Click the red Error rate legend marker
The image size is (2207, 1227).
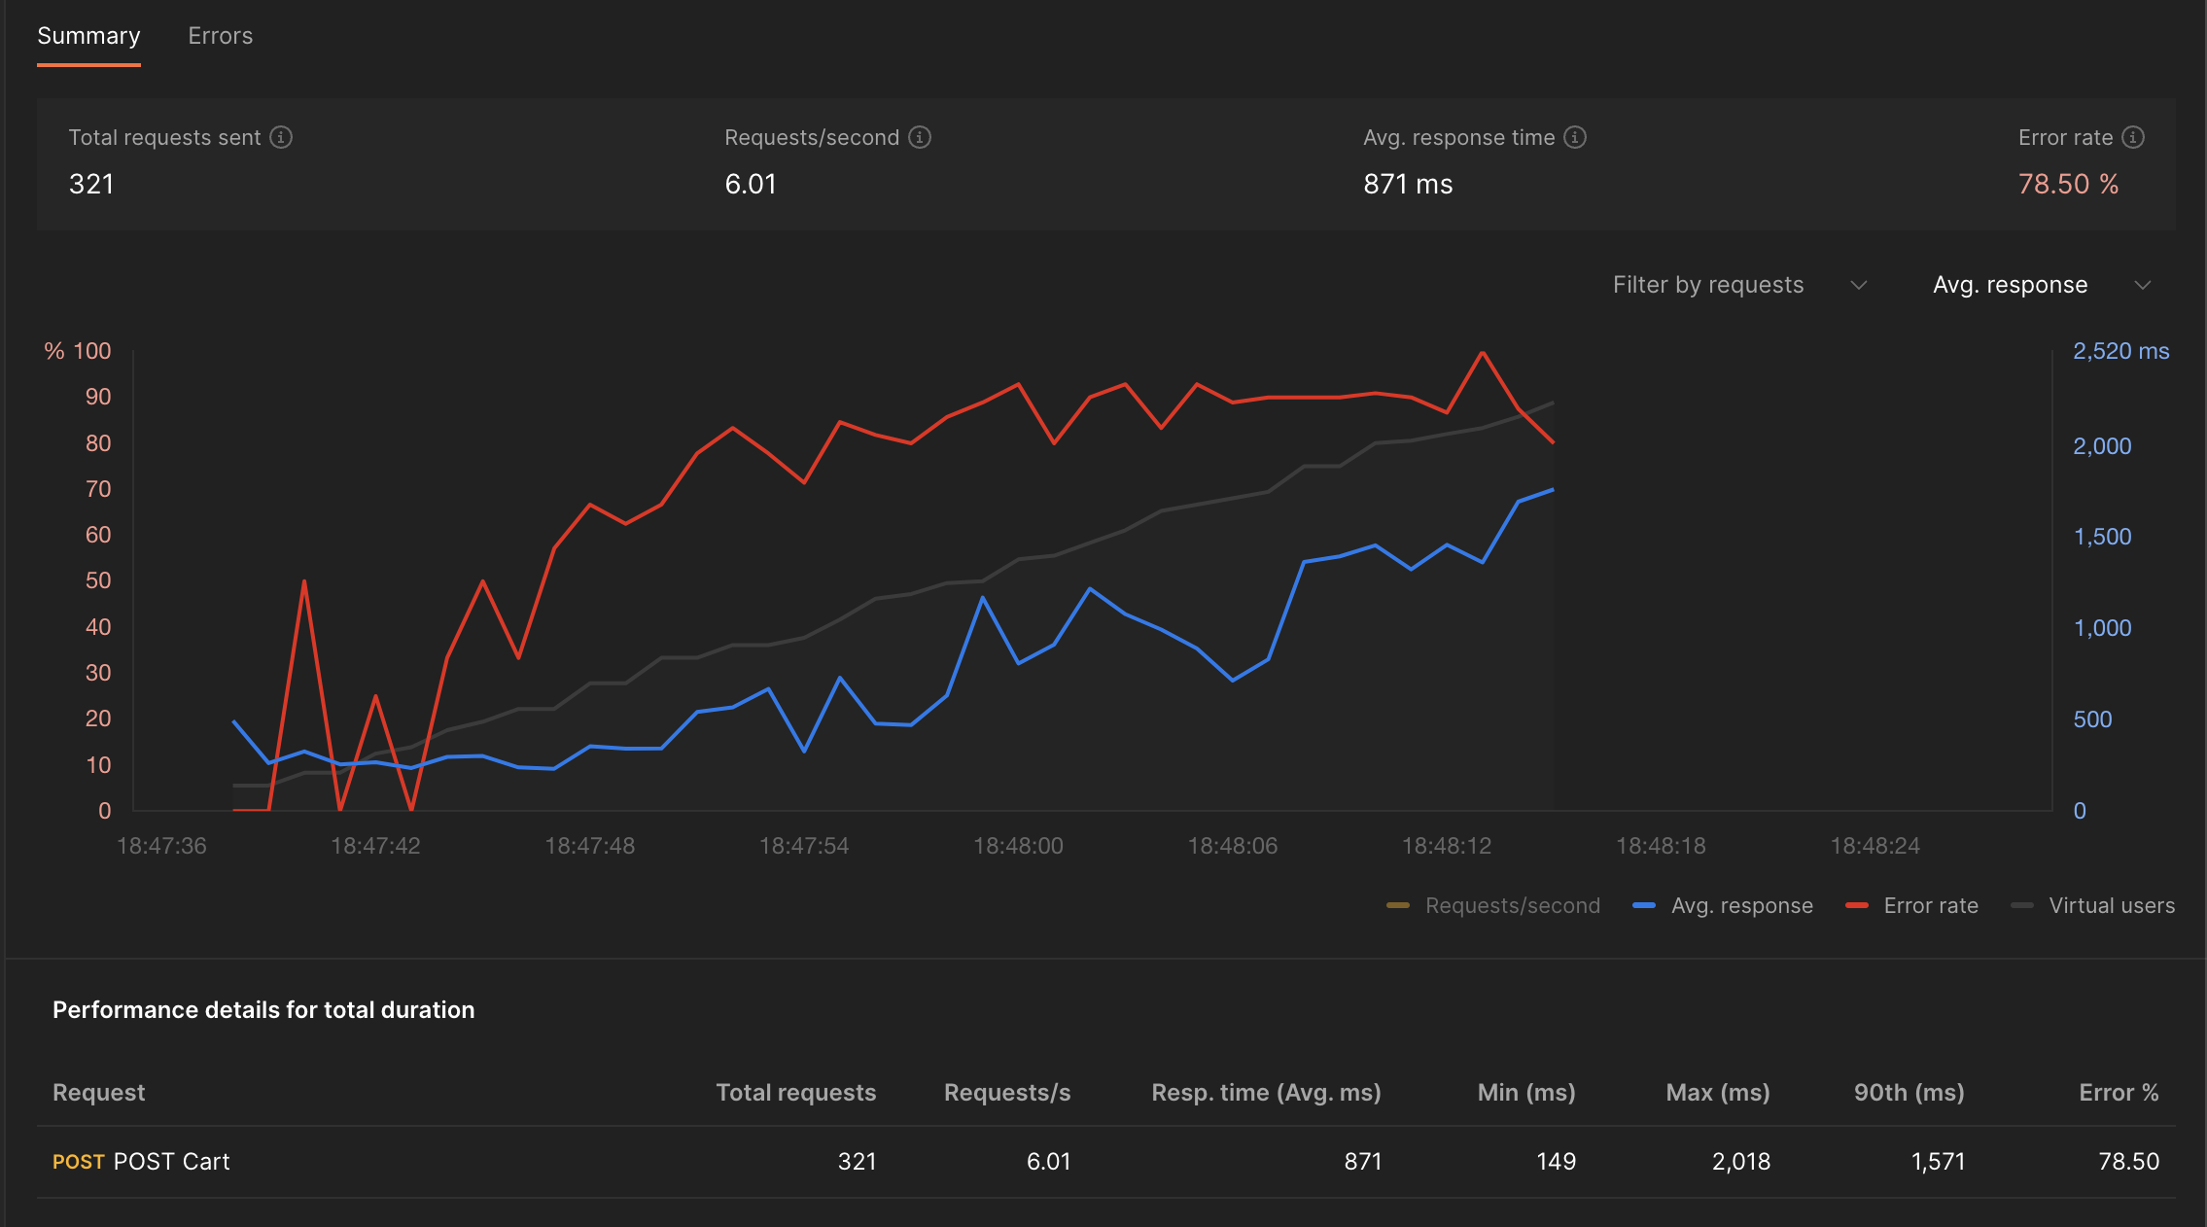[1858, 905]
